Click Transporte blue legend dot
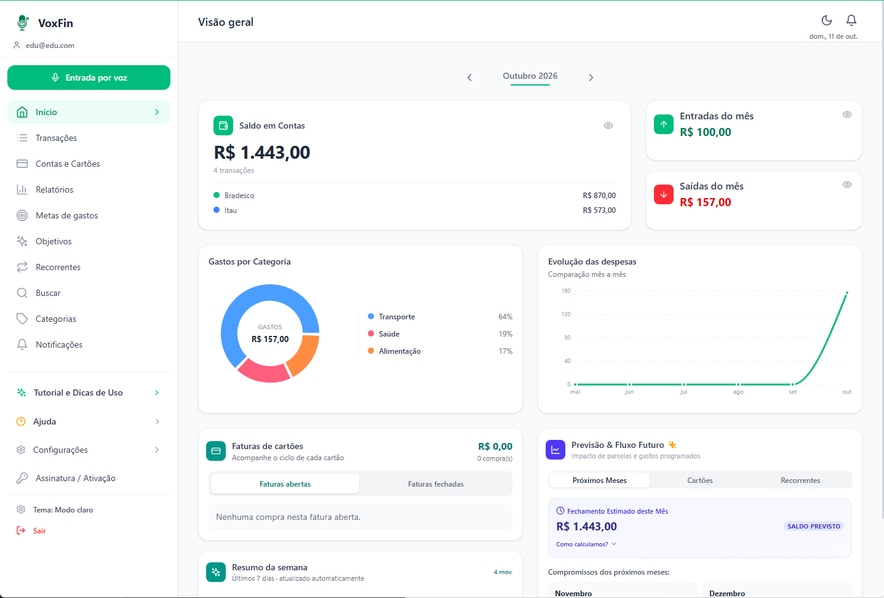Viewport: 884px width, 598px height. pos(371,316)
